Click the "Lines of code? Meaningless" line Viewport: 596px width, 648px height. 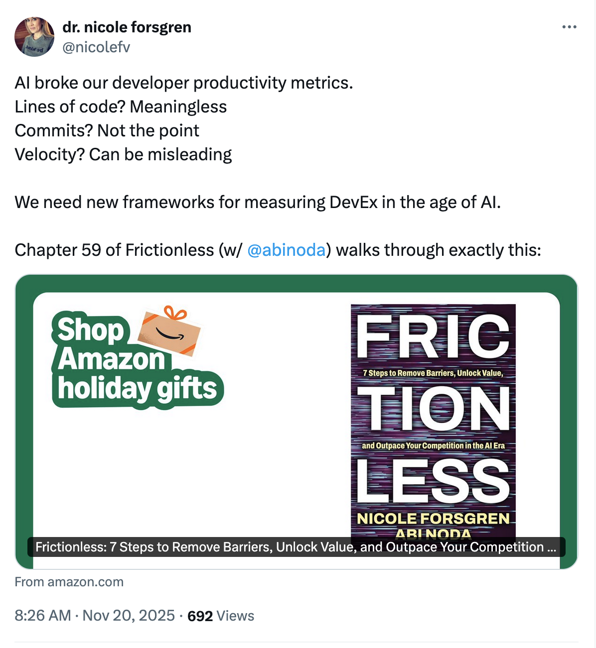click(x=121, y=107)
